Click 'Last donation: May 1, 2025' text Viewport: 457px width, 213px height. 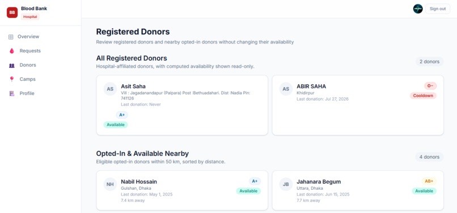point(147,194)
